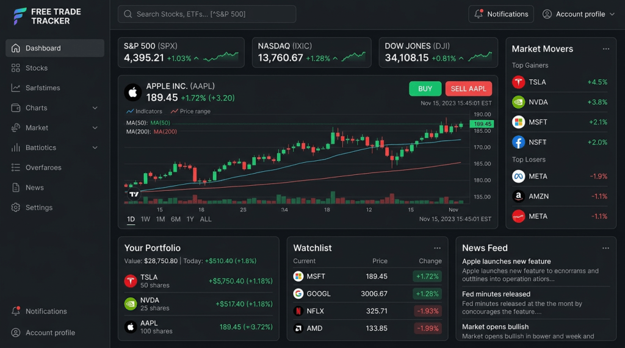
Task: Click the SELL AAPL button
Action: pyautogui.click(x=468, y=89)
